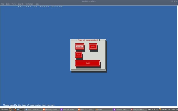This screenshot has width=178, height=111.
Task: Open the Search menu
Action: [20, 4]
